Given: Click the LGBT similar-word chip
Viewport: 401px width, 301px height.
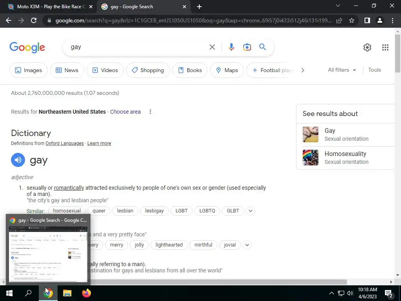Looking at the screenshot, I should (181, 211).
